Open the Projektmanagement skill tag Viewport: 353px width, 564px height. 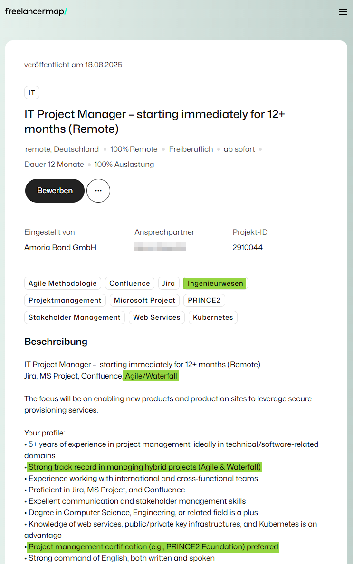point(65,300)
